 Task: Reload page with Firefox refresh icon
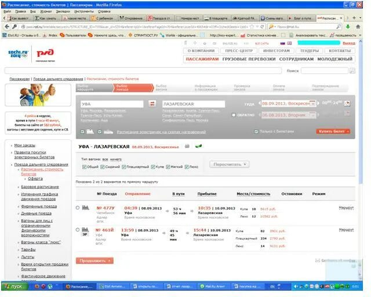tap(262, 27)
